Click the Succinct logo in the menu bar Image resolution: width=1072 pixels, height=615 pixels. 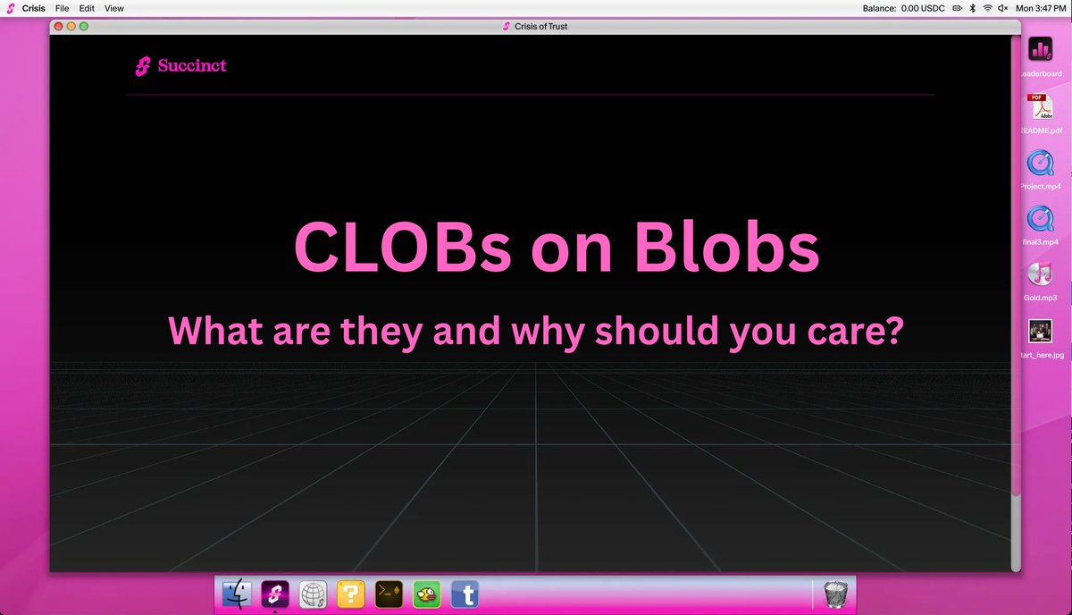tap(11, 8)
